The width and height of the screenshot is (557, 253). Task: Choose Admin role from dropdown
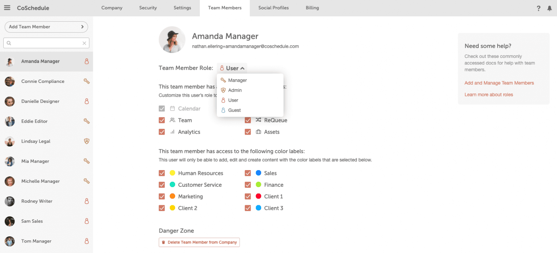(250, 90)
